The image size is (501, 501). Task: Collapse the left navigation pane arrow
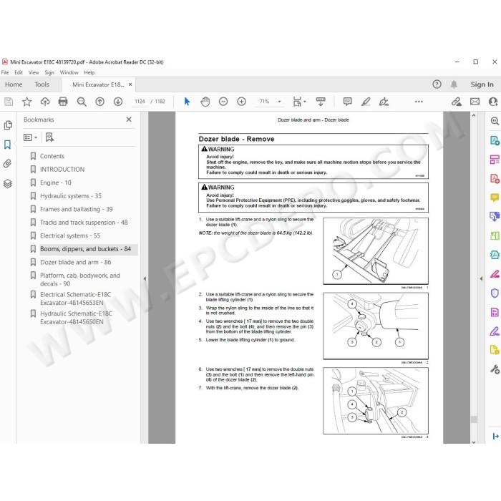click(x=145, y=278)
